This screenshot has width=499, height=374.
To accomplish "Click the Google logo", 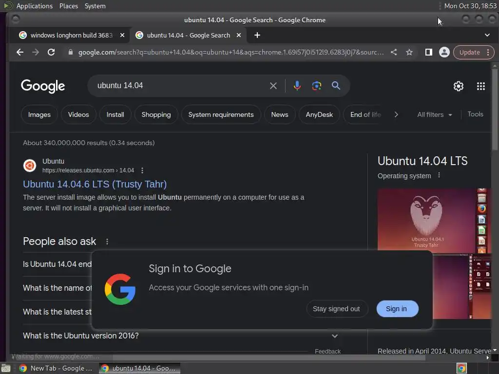I will click(x=43, y=86).
